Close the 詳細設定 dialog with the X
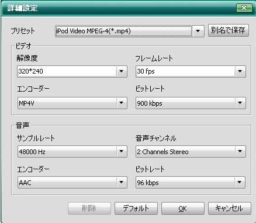Image resolution: width=256 pixels, height=223 pixels. 244,8
